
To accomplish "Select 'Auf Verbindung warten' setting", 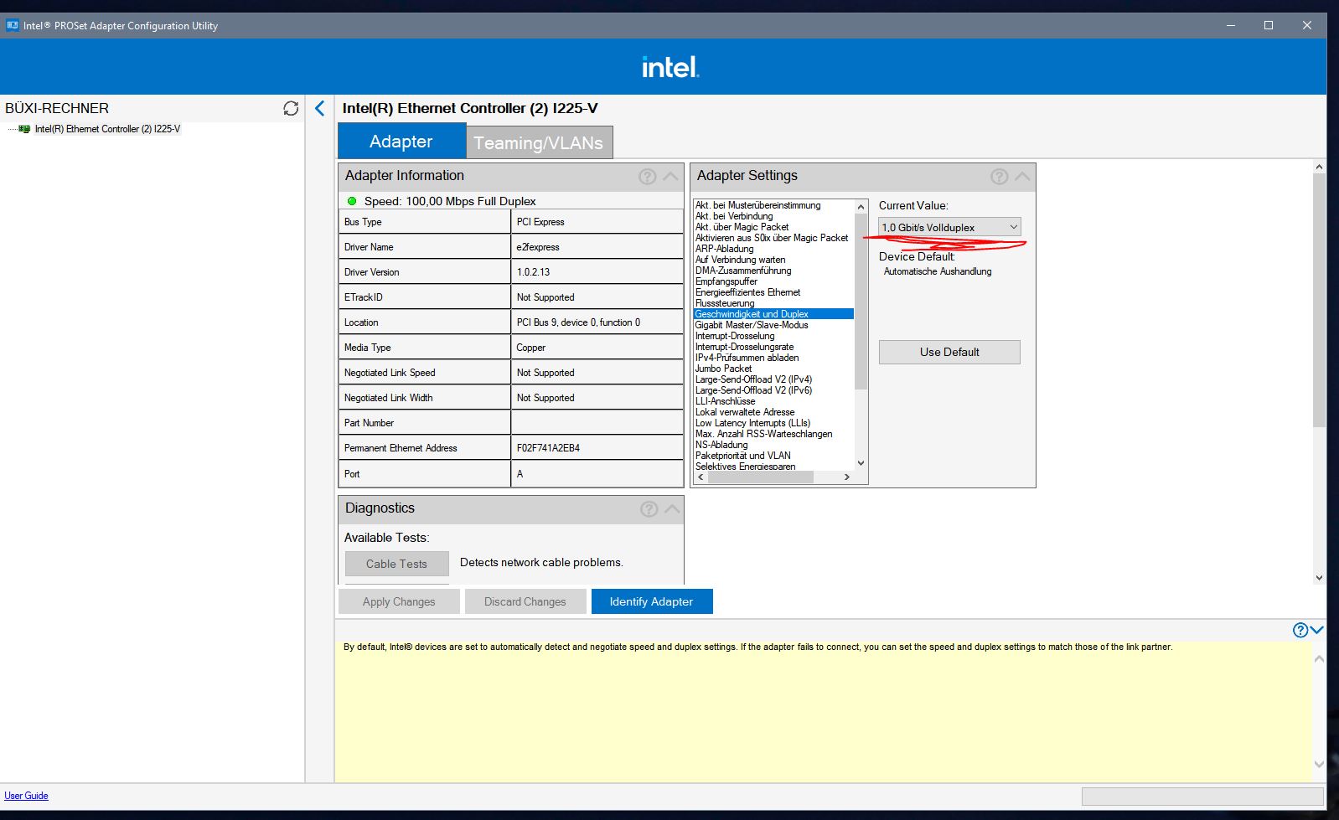I will [x=741, y=260].
